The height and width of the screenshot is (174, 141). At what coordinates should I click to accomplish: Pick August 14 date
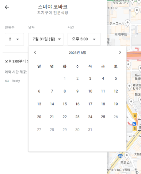[x=52, y=104]
